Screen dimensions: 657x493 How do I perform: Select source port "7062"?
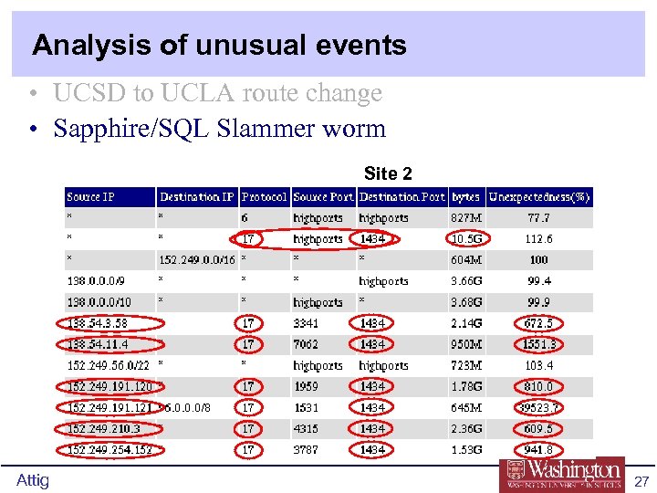[306, 344]
